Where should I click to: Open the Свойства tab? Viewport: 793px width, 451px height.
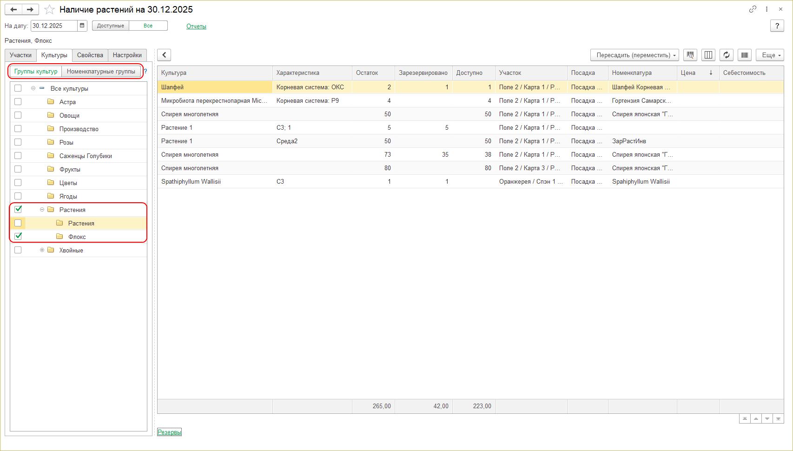pos(90,55)
